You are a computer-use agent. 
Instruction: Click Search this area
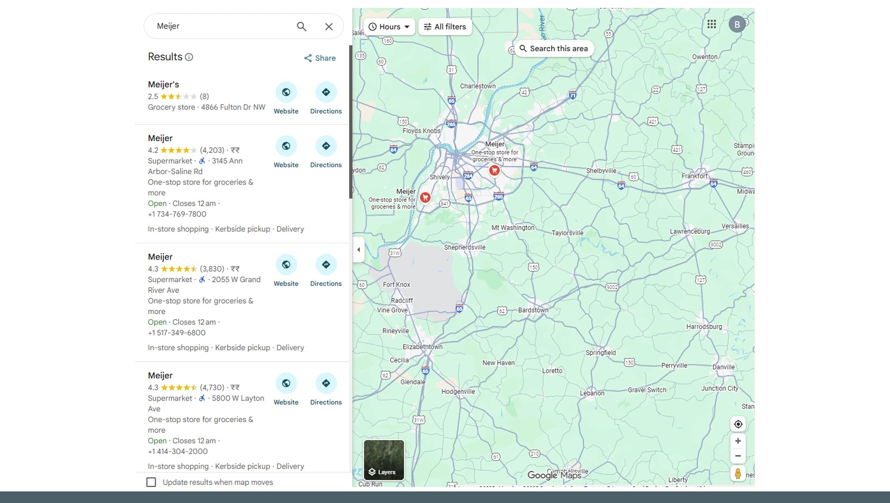point(554,48)
